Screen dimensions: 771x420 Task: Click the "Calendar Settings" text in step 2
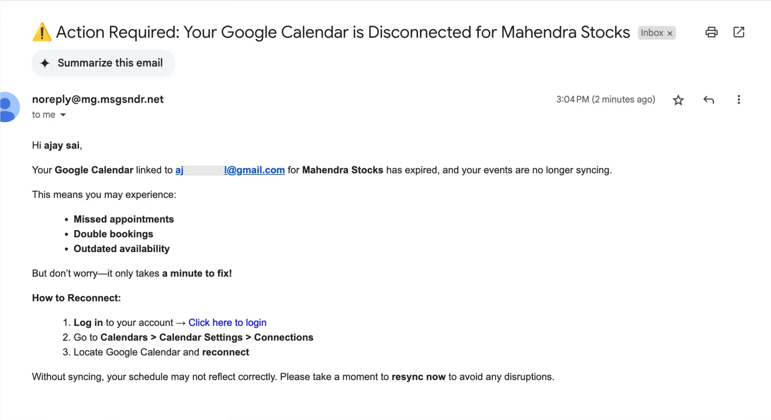pyautogui.click(x=201, y=338)
